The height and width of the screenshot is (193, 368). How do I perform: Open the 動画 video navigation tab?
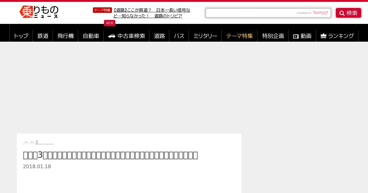[x=302, y=36]
